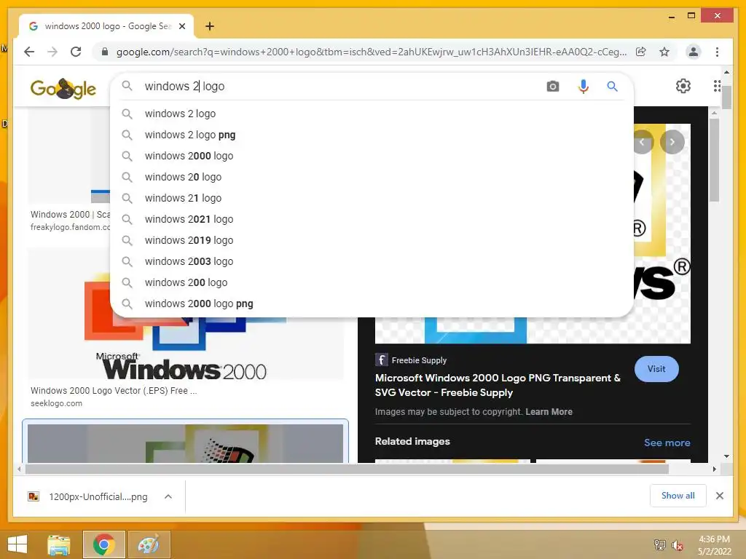746x559 pixels.
Task: Click the blue magnifier search button
Action: click(612, 87)
